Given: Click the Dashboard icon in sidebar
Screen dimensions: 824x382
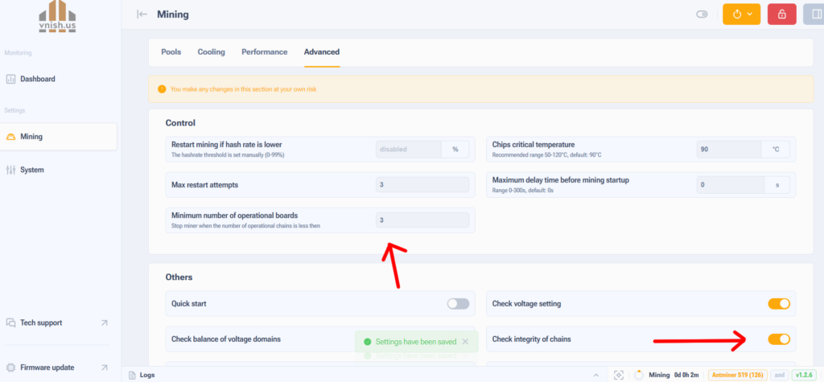Looking at the screenshot, I should pos(11,79).
